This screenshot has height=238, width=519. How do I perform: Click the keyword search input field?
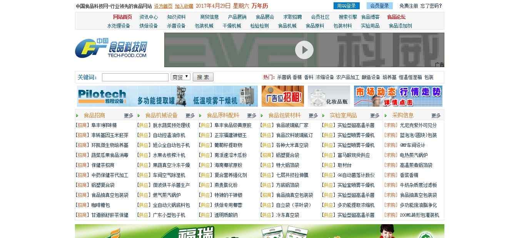point(135,77)
